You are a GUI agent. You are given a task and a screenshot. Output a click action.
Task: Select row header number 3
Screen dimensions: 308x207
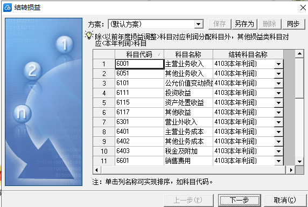coord(104,84)
